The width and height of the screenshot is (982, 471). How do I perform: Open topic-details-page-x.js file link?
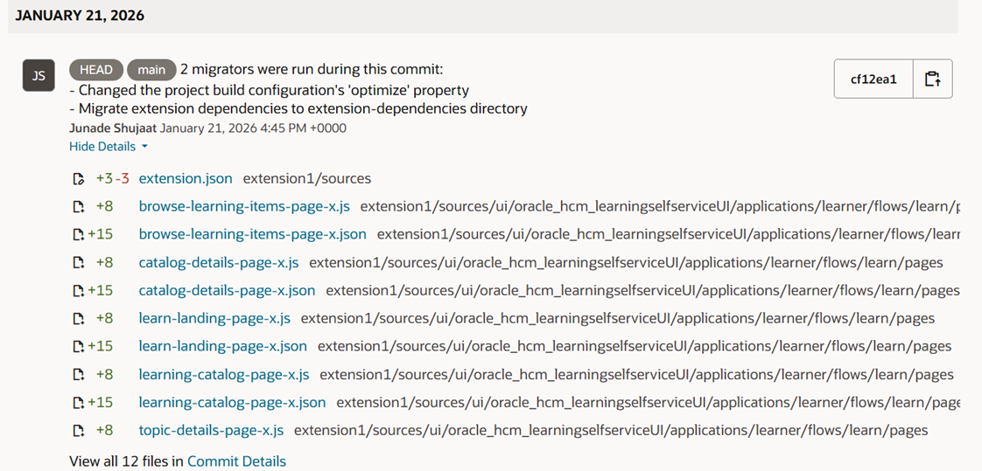tap(211, 431)
